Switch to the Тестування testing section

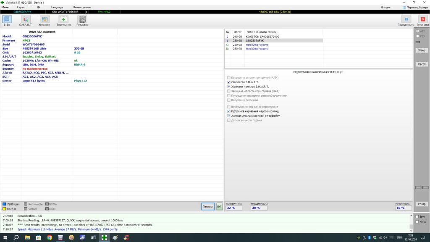[64, 21]
